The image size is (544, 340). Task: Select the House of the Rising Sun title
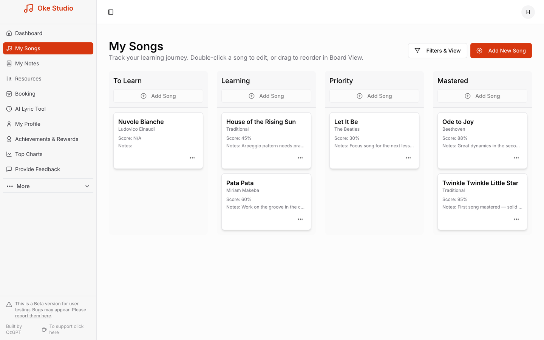[x=261, y=122]
